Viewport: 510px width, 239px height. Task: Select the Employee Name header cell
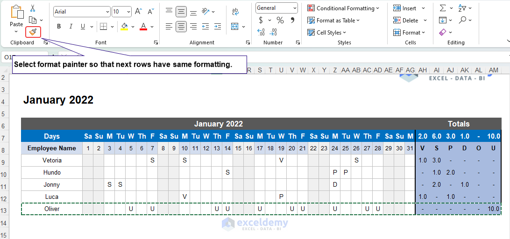tap(52, 148)
